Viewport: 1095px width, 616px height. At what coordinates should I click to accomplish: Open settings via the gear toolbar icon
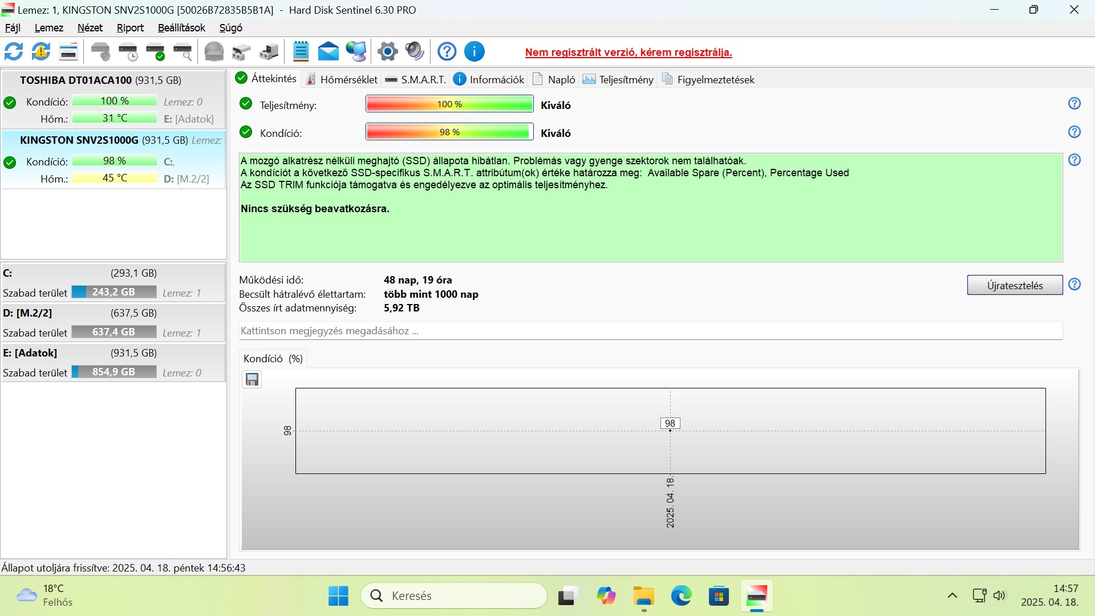coord(388,52)
